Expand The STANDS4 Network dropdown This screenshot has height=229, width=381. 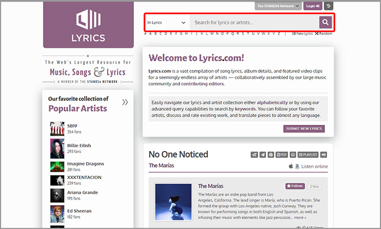(278, 6)
